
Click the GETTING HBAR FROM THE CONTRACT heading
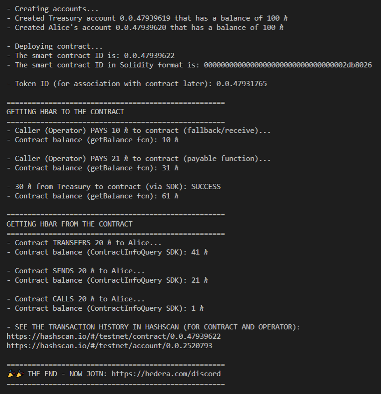pos(69,224)
